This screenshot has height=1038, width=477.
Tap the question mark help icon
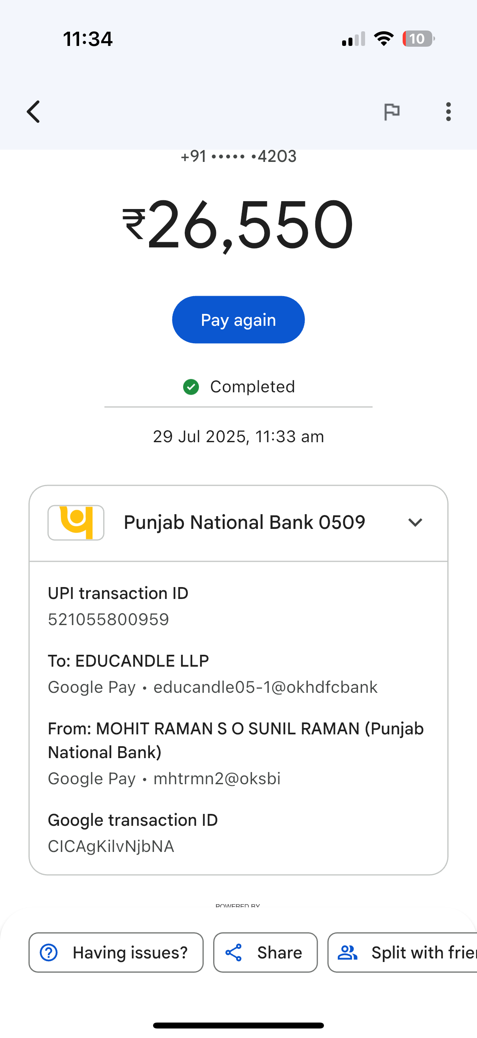pos(49,952)
